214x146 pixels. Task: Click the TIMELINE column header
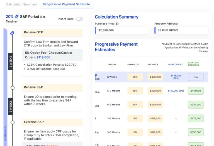click(112, 65)
